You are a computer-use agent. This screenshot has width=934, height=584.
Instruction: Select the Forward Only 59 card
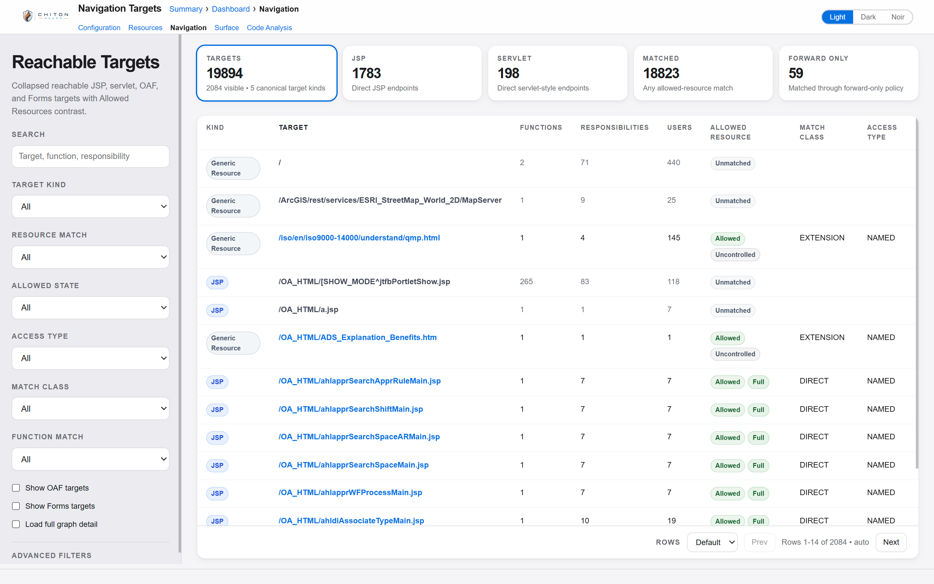849,73
